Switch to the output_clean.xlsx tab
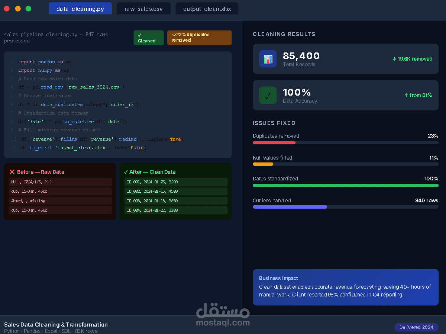The height and width of the screenshot is (334, 446). [x=207, y=9]
